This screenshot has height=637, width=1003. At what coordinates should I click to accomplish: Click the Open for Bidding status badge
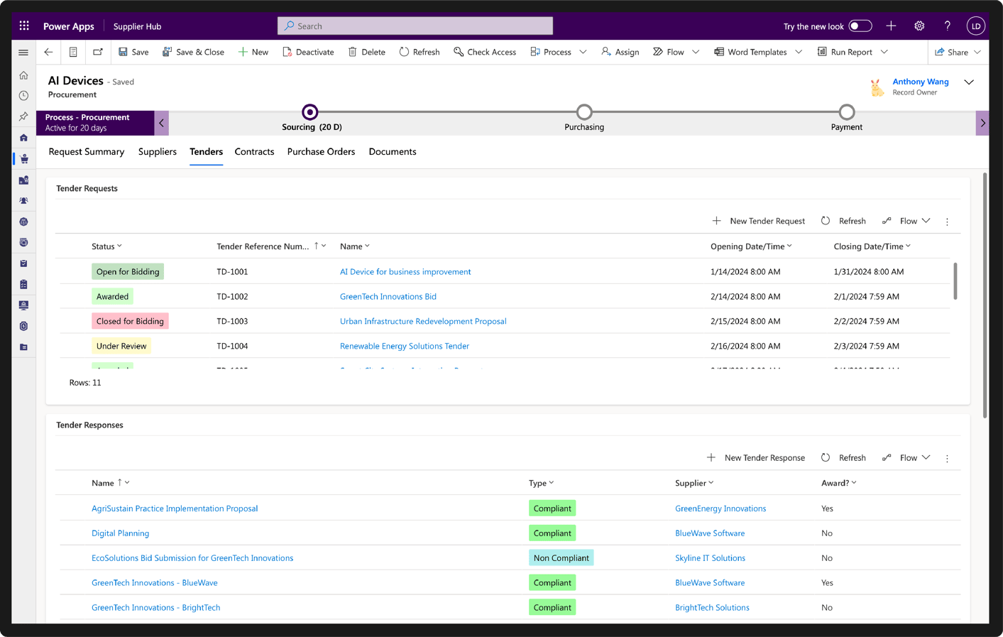128,271
